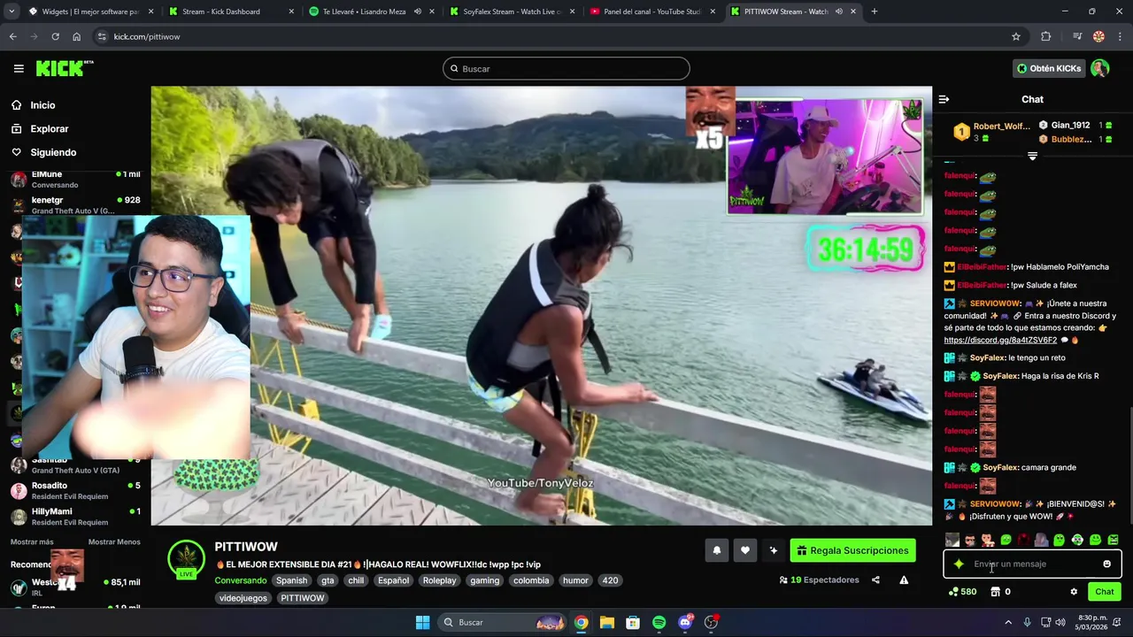The height and width of the screenshot is (637, 1133).
Task: Open Chrome extensions puzzle icon
Action: tap(1046, 36)
